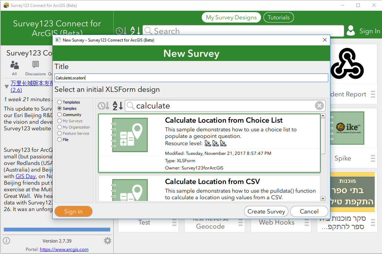Select Calculate Location from Choice List title
Image resolution: width=382 pixels, height=254 pixels.
(x=224, y=120)
